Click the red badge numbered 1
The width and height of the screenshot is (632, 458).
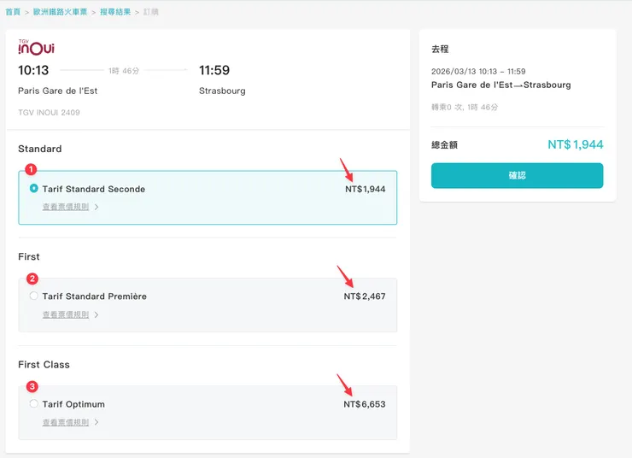pos(31,169)
